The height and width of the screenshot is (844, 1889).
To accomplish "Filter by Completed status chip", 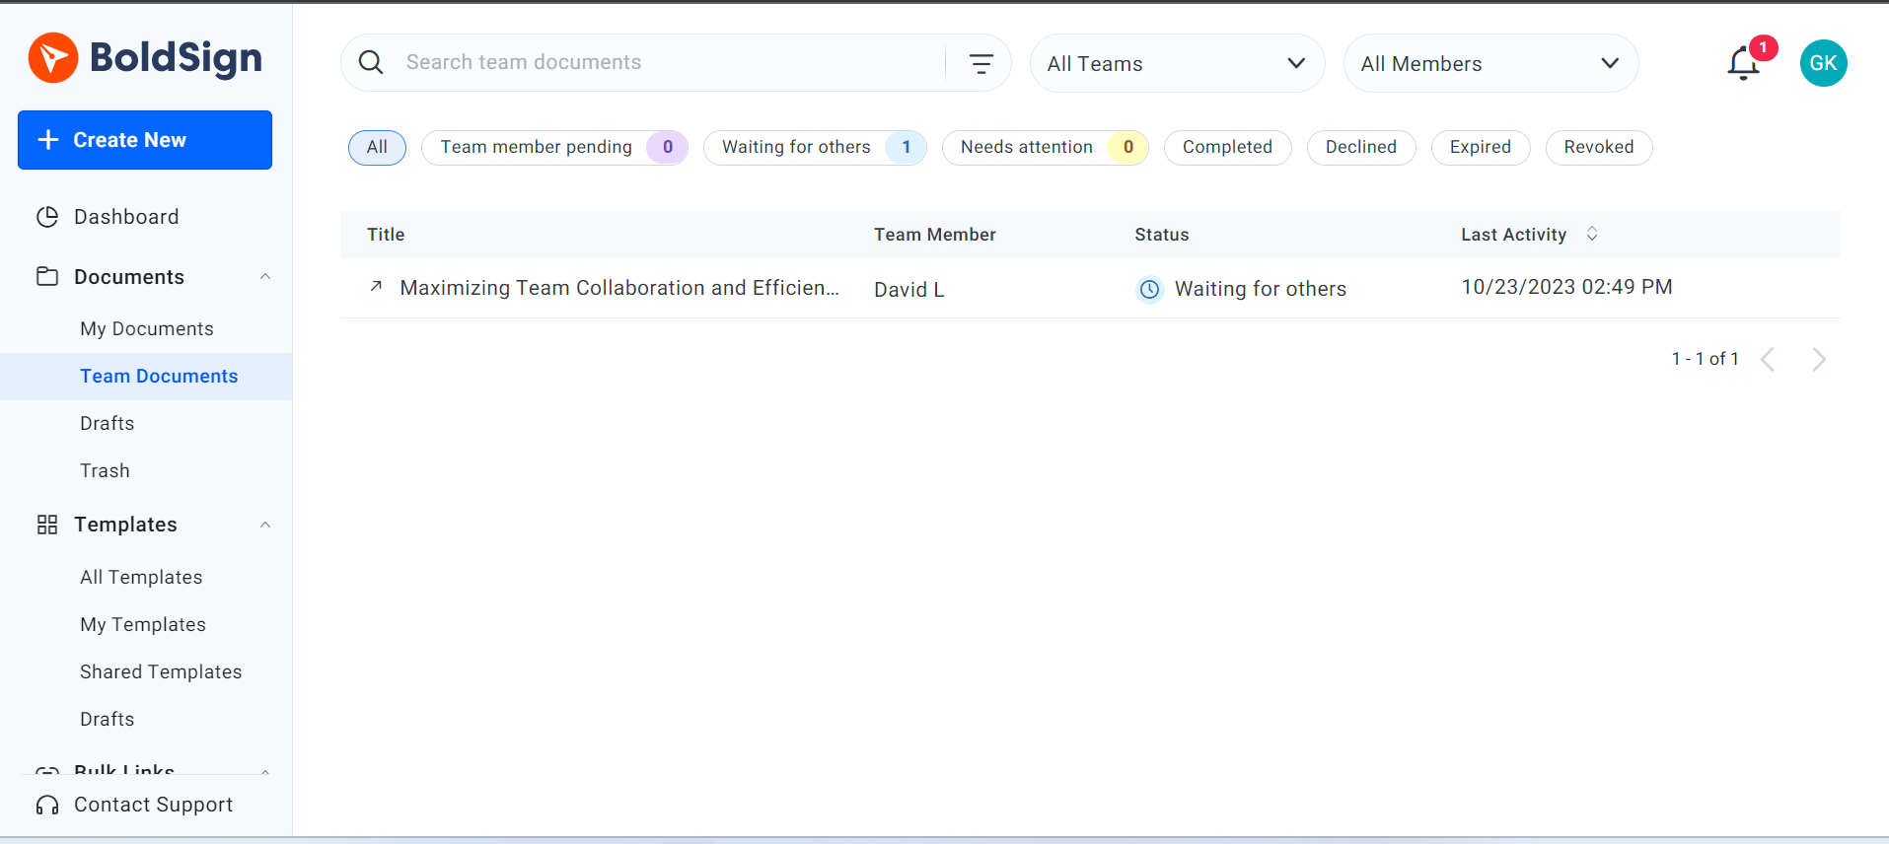I will [x=1227, y=147].
